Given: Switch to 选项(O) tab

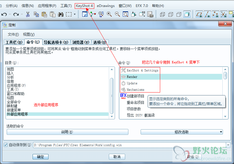Looking at the screenshot, I should click(x=100, y=42).
